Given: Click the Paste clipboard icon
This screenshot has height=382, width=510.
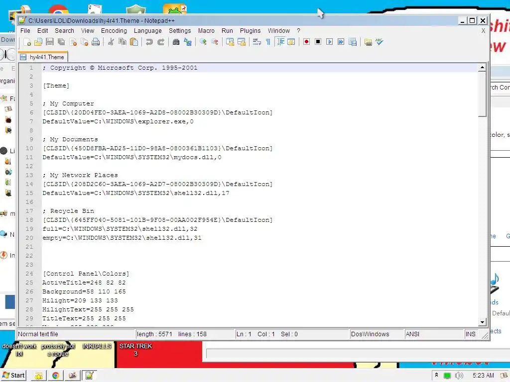Looking at the screenshot, I should coord(133,42).
